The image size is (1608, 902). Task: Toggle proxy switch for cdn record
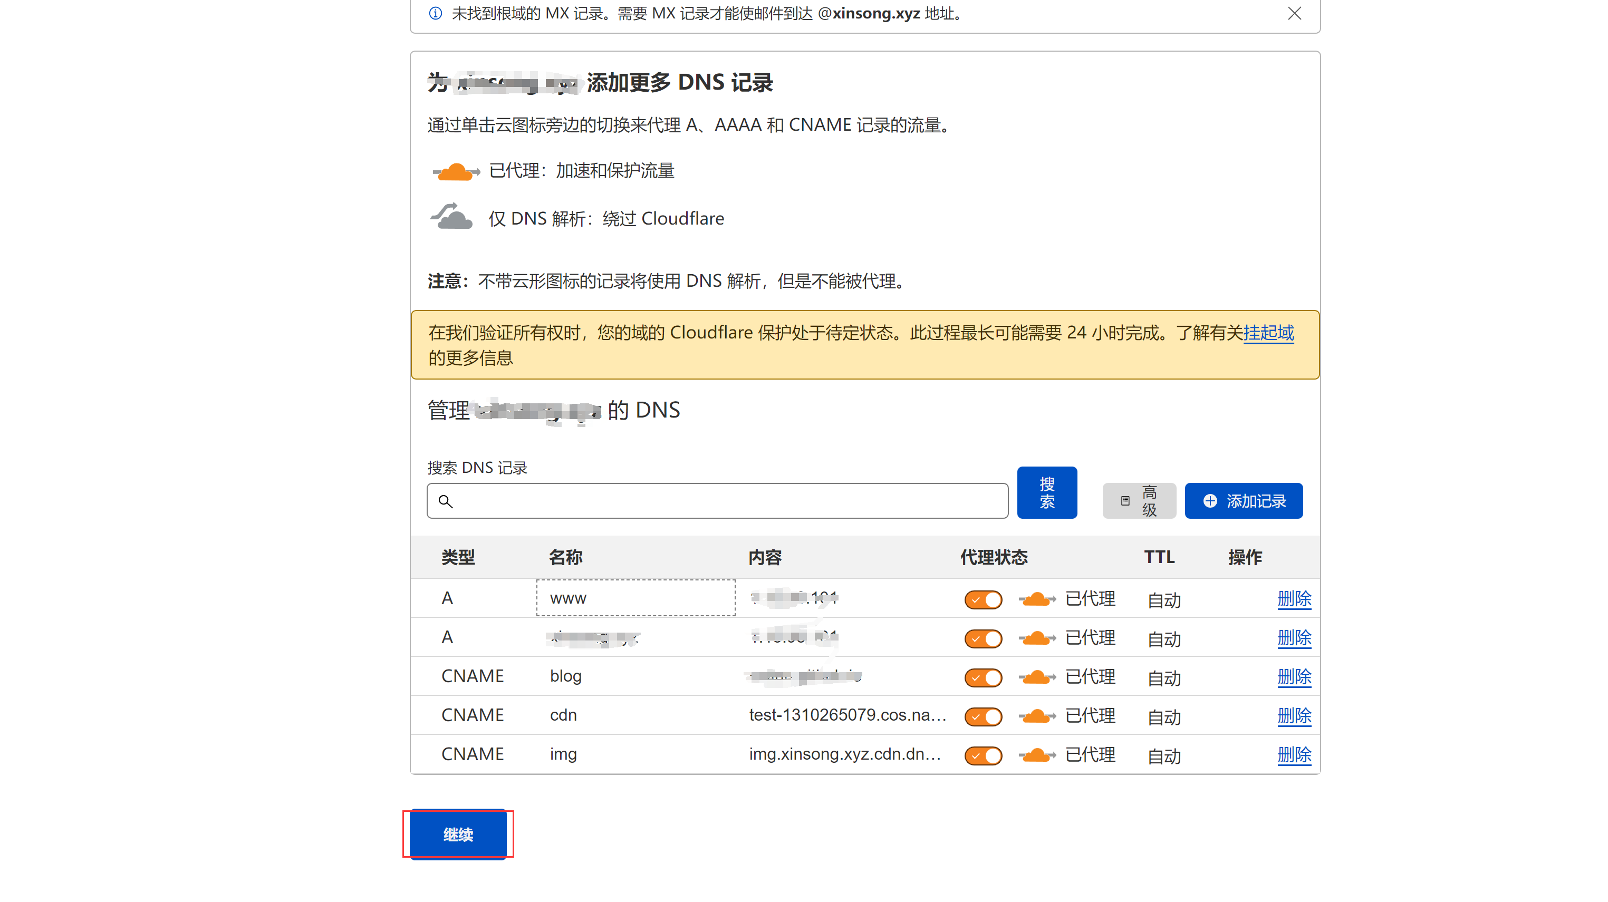983,716
